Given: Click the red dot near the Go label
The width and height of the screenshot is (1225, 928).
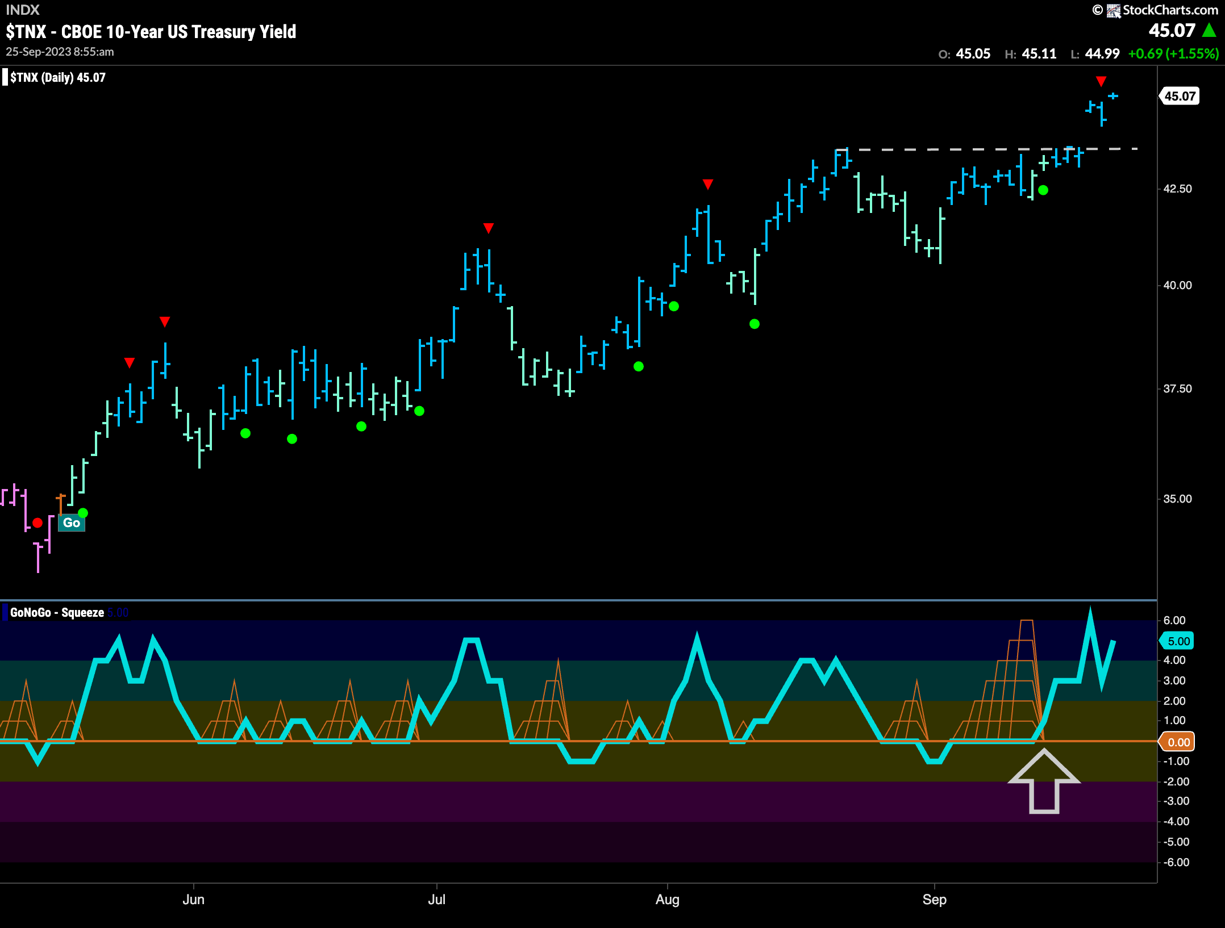Looking at the screenshot, I should 37,522.
